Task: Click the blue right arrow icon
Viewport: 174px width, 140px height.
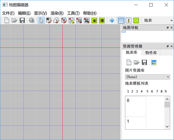Action: [x=112, y=20]
